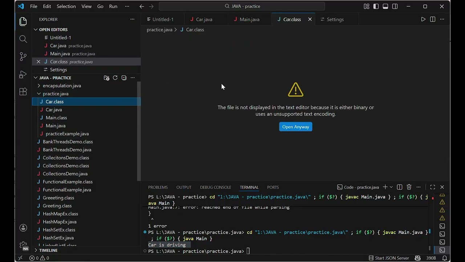Toggle the panel layout button

[x=385, y=6]
